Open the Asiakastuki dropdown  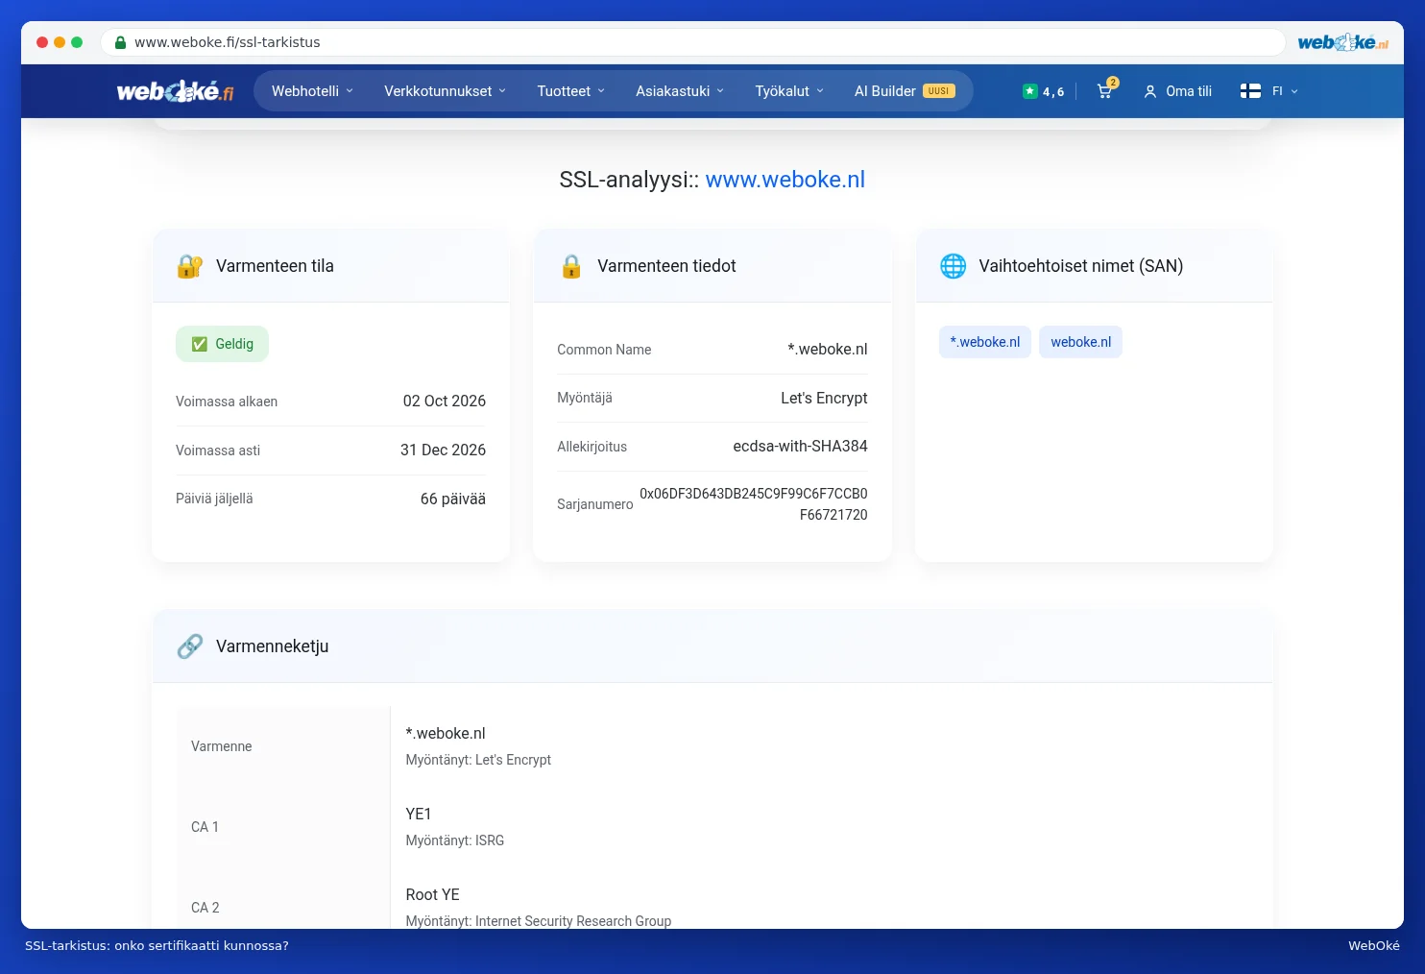[x=680, y=91]
